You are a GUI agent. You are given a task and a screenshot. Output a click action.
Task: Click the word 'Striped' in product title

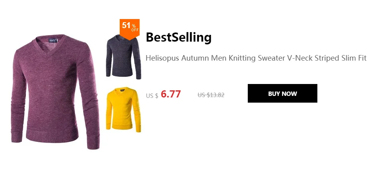point(327,58)
